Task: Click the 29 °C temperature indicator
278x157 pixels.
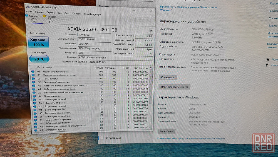Action: tap(39, 59)
